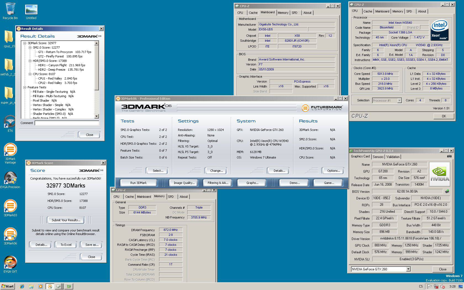Image resolution: width=464 pixels, height=290 pixels.
Task: Launch the ET6 shortcut icon
Action: click(10, 123)
